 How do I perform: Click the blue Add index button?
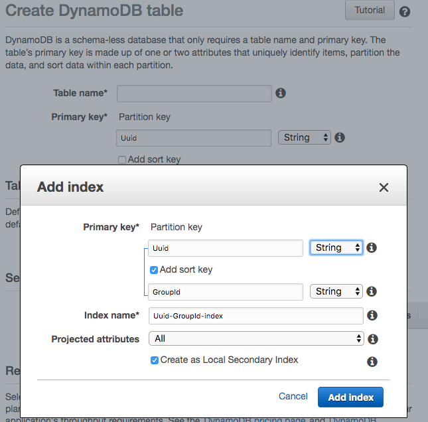pos(351,397)
